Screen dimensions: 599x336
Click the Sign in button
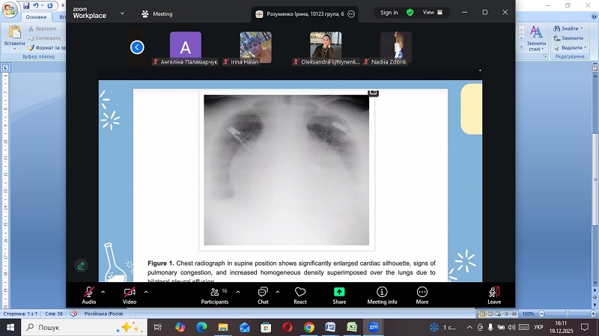pyautogui.click(x=389, y=13)
